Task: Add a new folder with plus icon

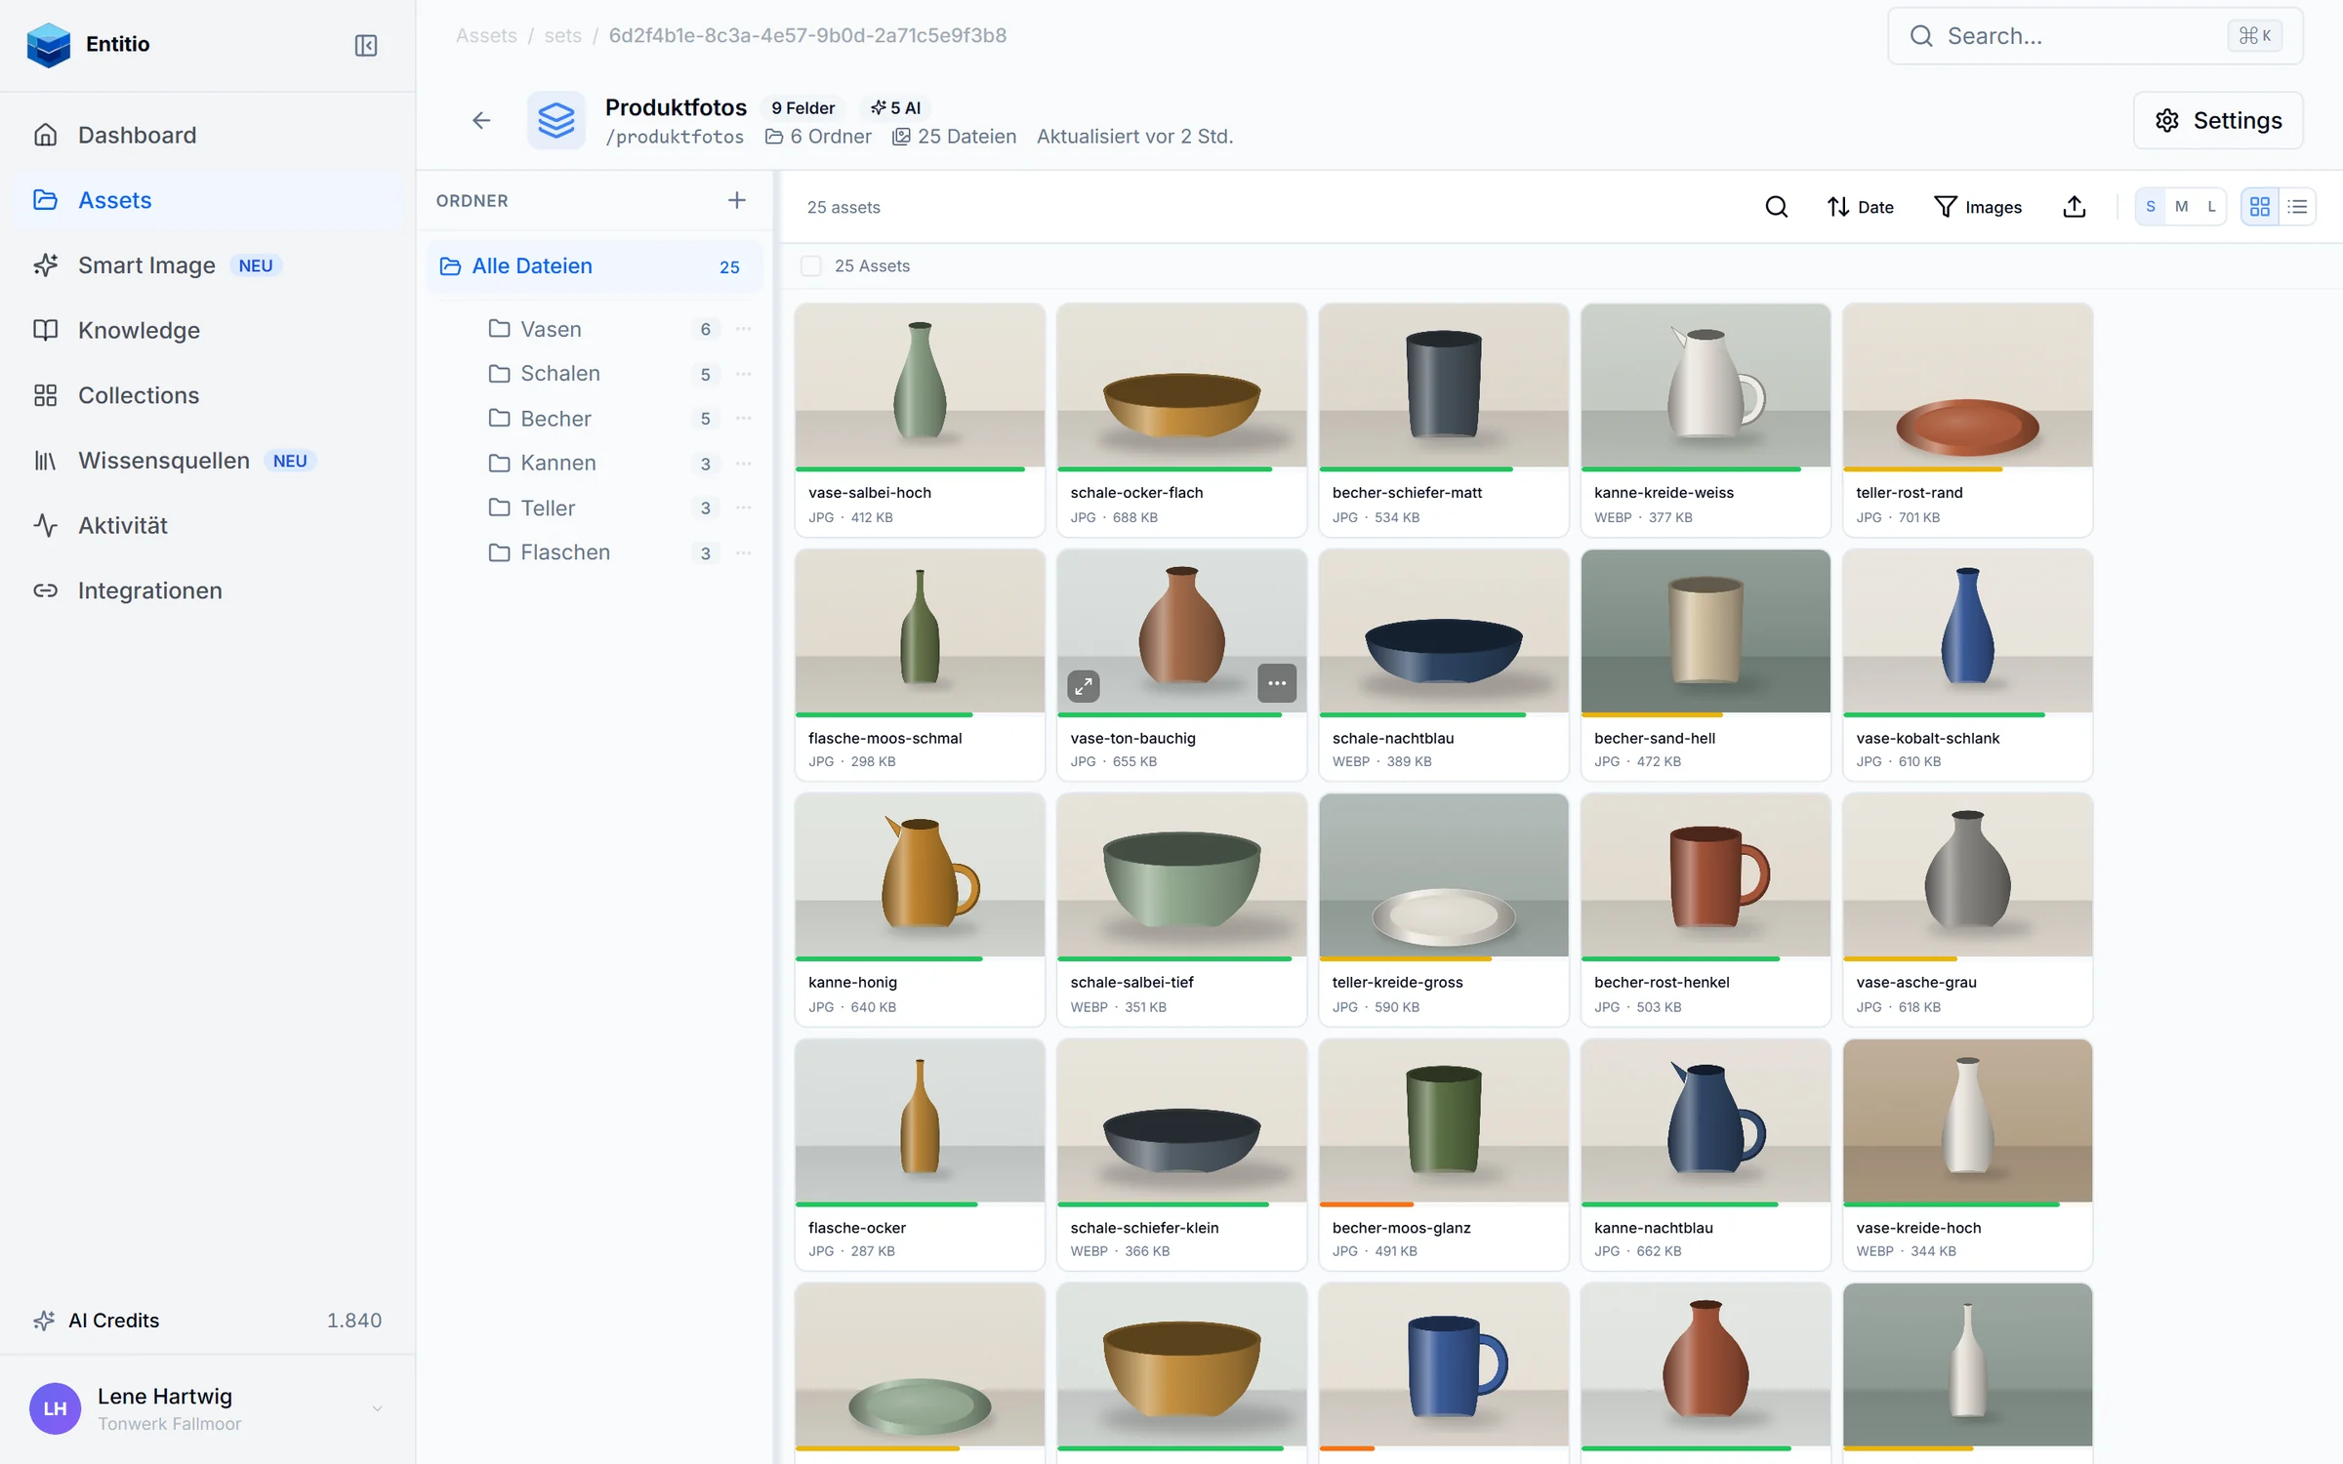Action: 736,200
